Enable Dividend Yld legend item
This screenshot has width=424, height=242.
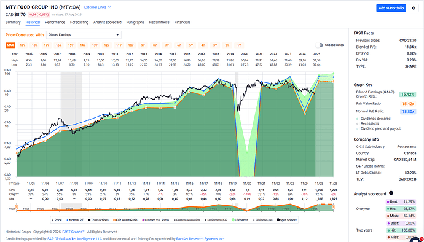(x=262, y=220)
